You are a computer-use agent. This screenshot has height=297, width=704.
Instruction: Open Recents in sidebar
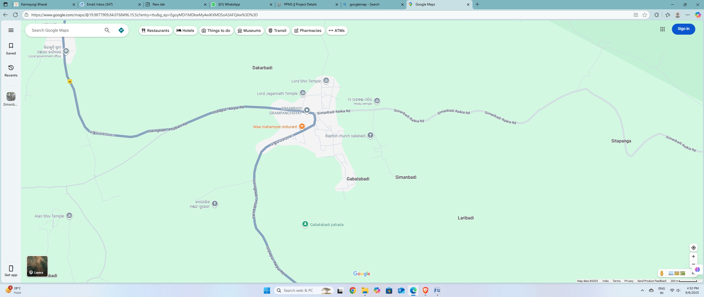tap(11, 71)
